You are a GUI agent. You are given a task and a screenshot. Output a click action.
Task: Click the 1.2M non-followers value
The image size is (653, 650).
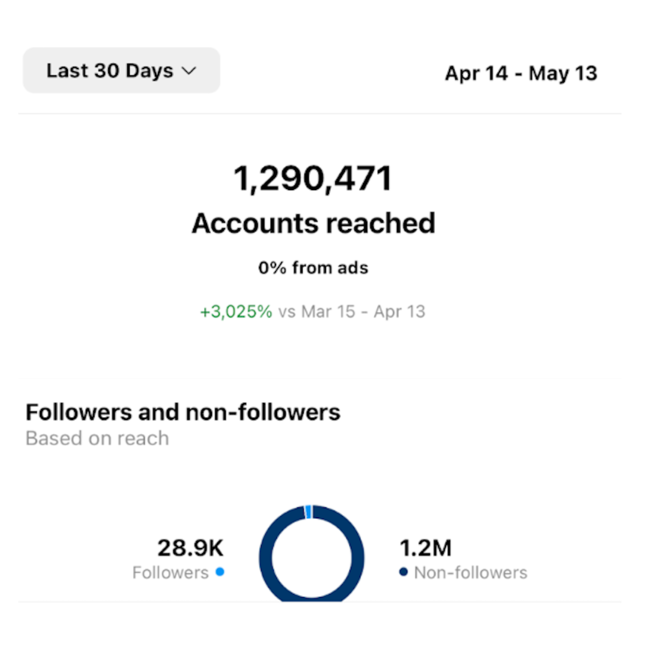425,548
